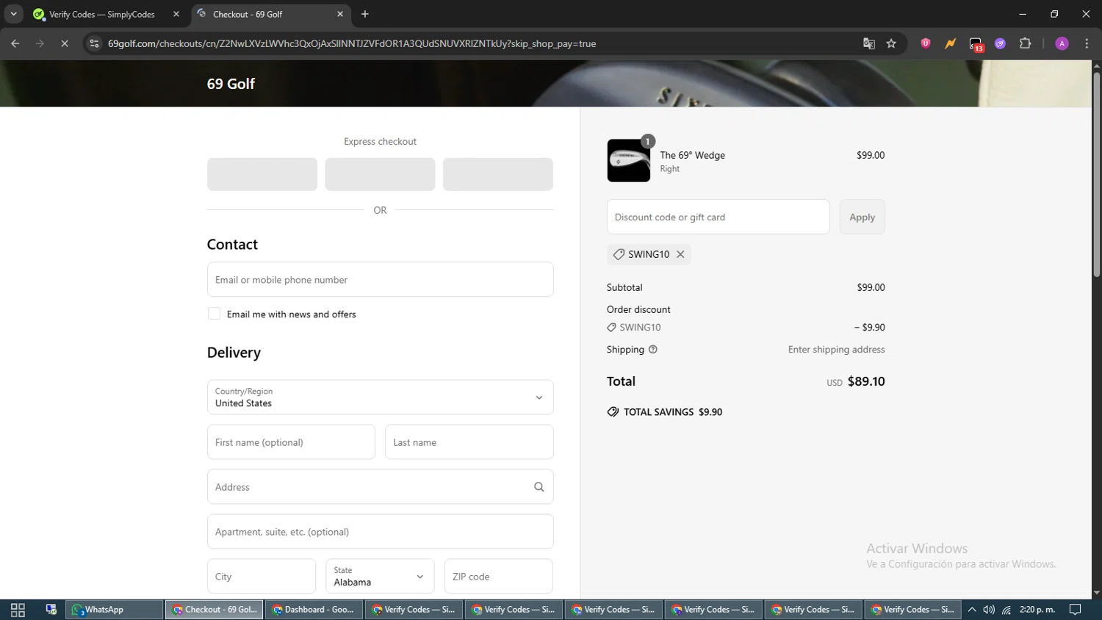1102x620 pixels.
Task: Click the address search magnifier icon
Action: [x=539, y=487]
